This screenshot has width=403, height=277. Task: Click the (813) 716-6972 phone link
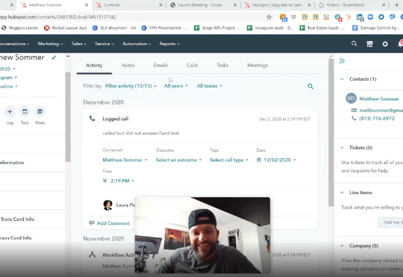coord(377,118)
